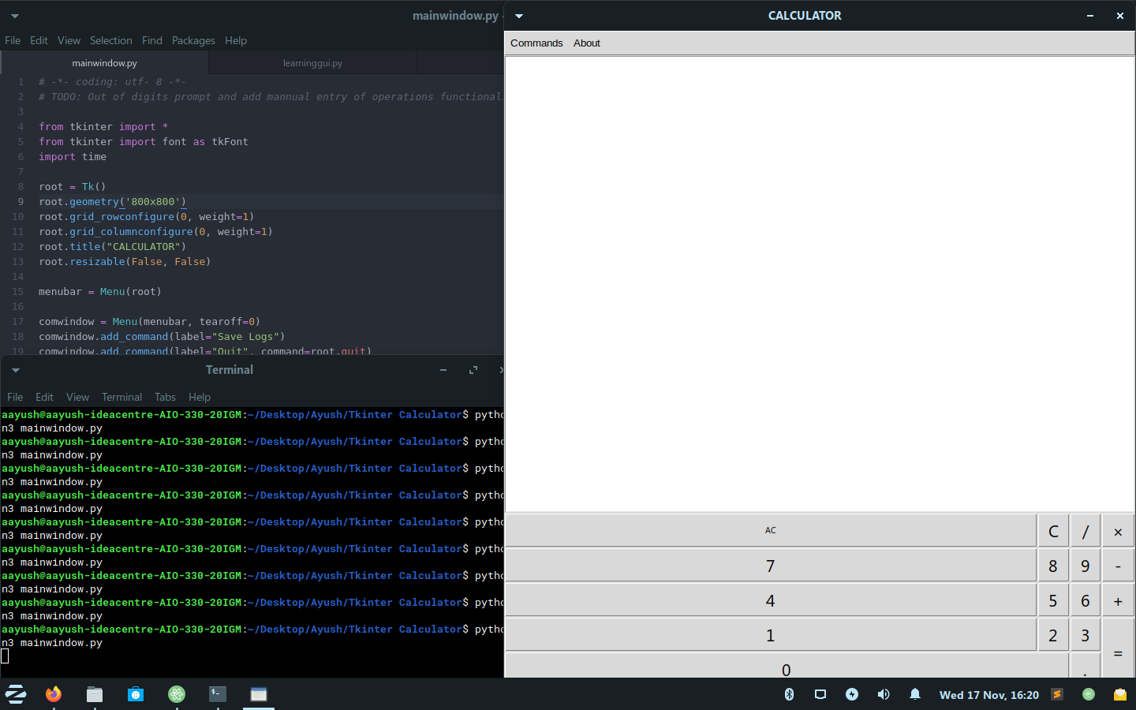Click the 3 key in calculator
The height and width of the screenshot is (710, 1136).
[x=1086, y=635]
